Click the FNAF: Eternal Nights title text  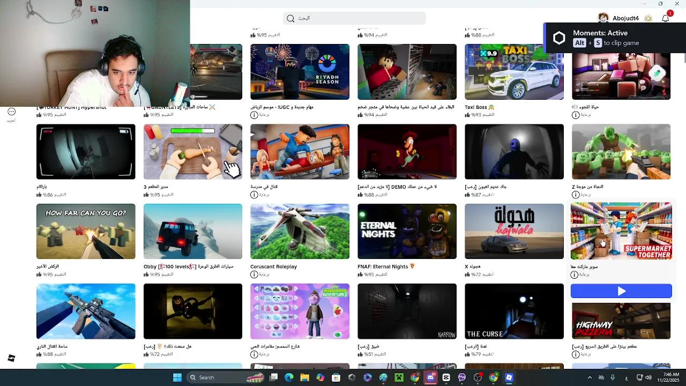(386, 266)
